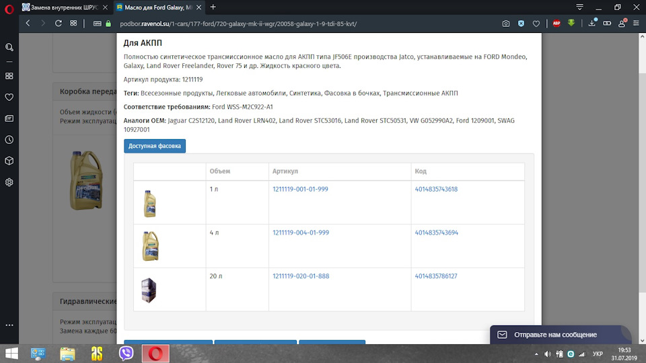This screenshot has height=363, width=646.
Task: Close the Масло для Ford Galaxy tab
Action: tap(199, 7)
